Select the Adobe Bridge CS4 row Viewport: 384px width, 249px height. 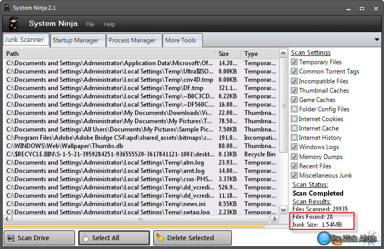[141, 138]
